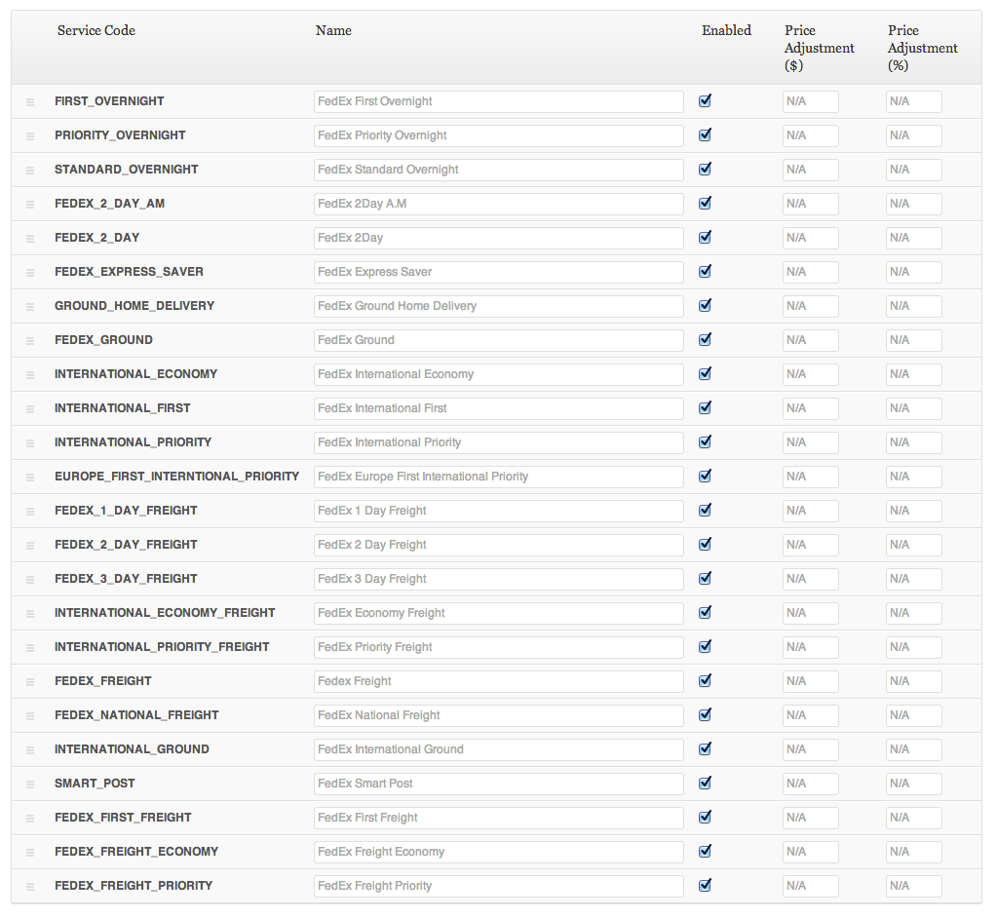Toggle Enabled checkbox for FEDEX_2_DAY
The image size is (998, 918).
coord(705,238)
